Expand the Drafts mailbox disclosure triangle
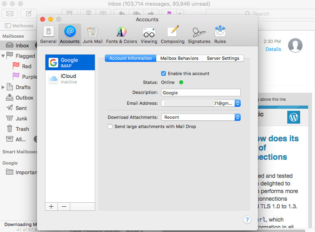This screenshot has height=232, width=315. point(4,87)
